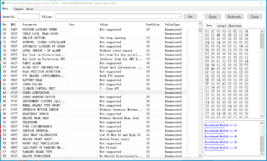Select INTERIOR MOTION SENSOR row
The height and width of the screenshot is (161, 267).
[x=94, y=109]
